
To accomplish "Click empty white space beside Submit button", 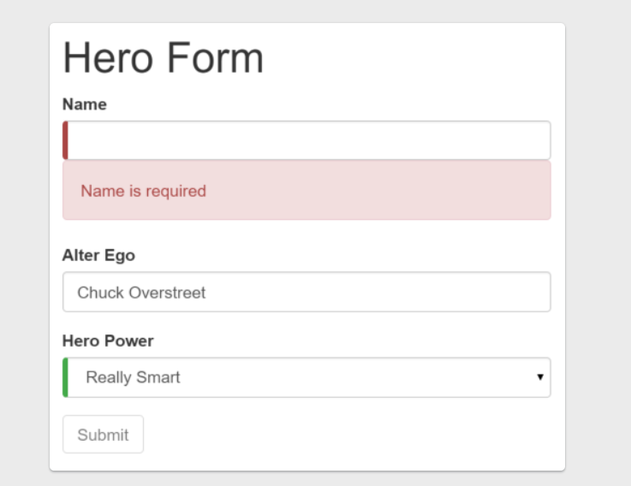I will coord(342,435).
